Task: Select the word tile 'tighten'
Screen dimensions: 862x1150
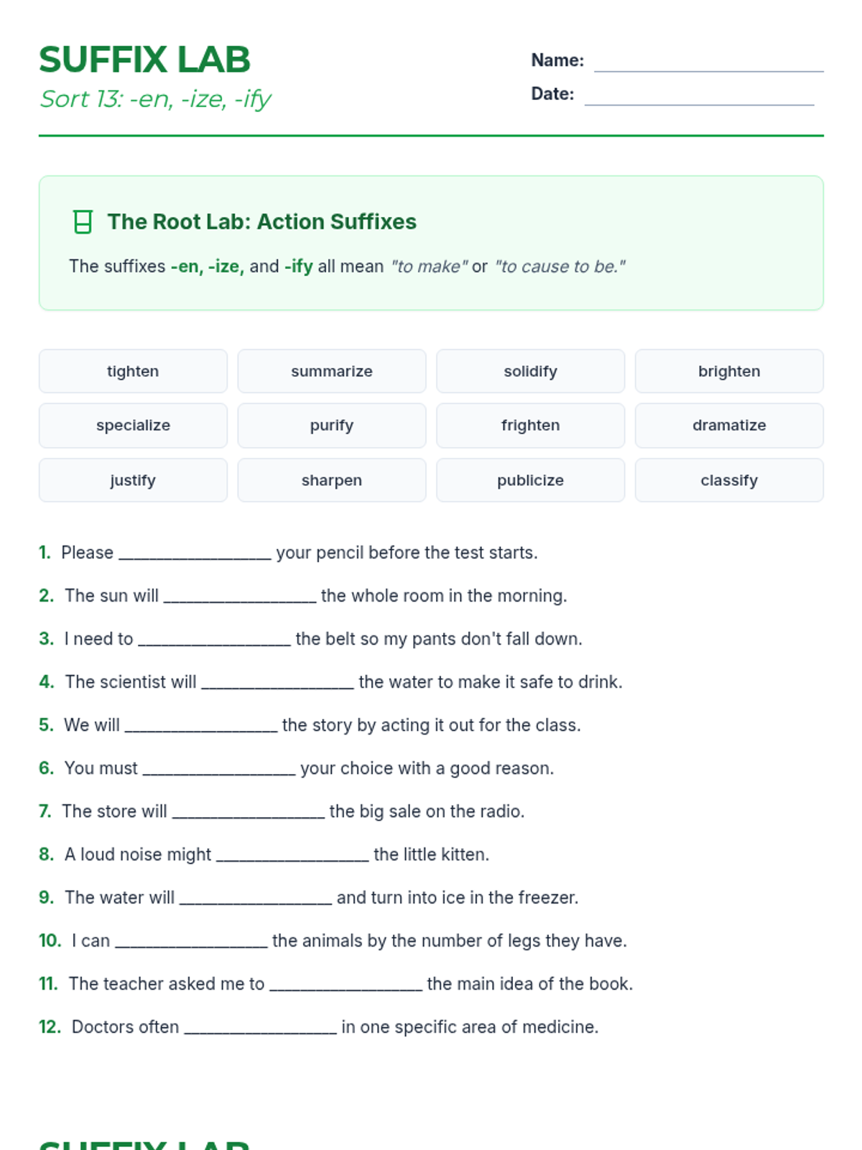Action: [133, 371]
